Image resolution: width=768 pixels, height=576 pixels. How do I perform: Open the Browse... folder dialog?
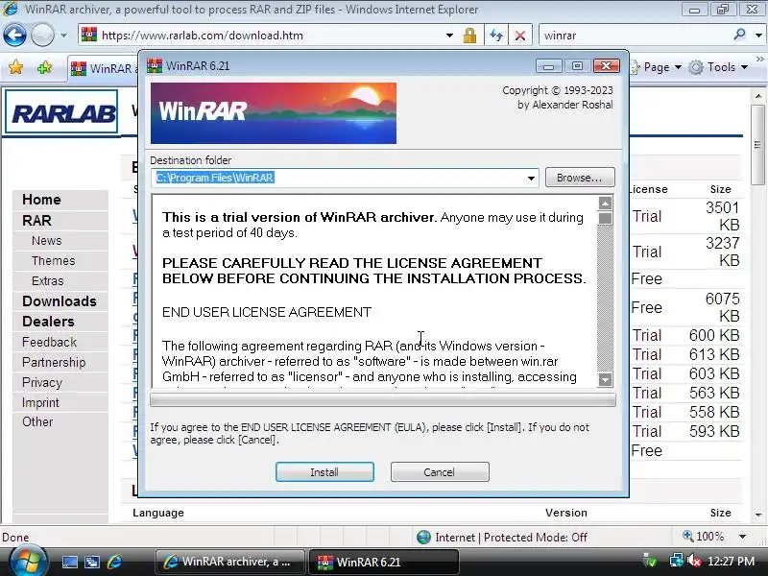coord(580,178)
